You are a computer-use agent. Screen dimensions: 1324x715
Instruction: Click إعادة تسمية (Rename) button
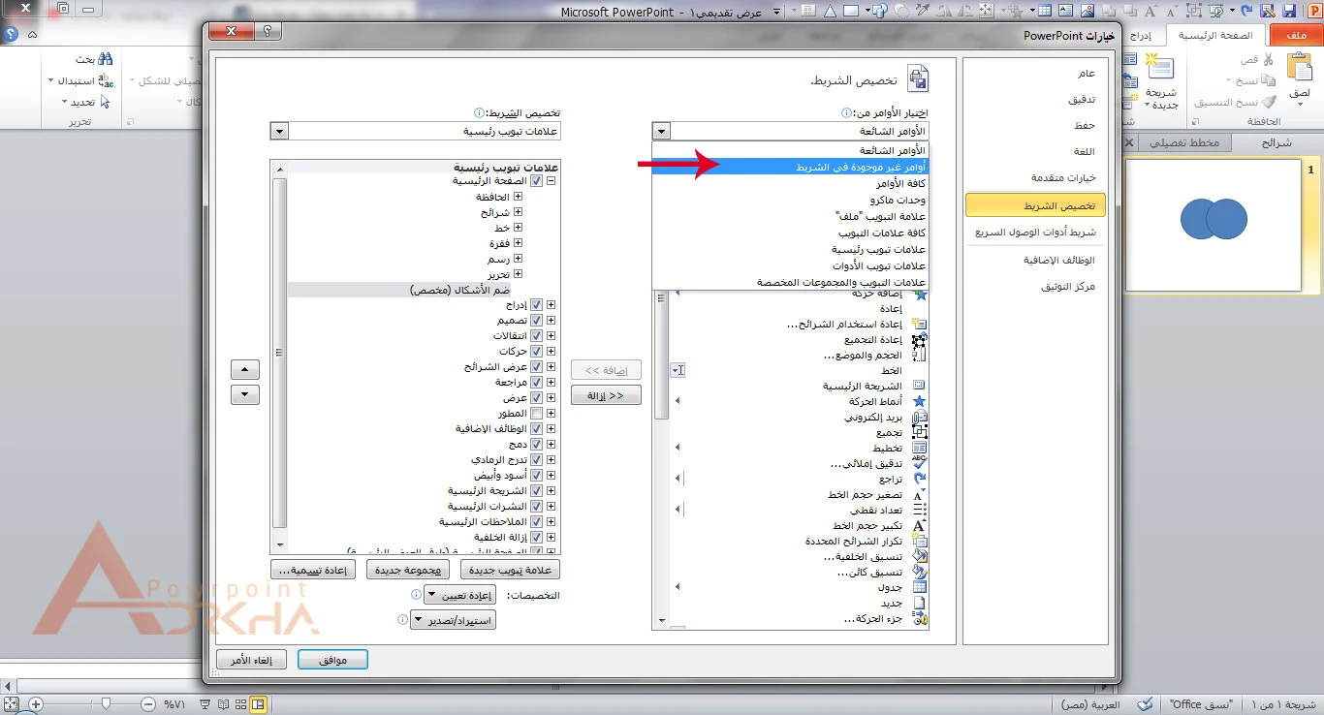pos(313,570)
